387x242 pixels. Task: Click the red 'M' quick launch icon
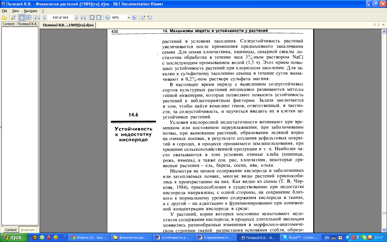coord(49,237)
